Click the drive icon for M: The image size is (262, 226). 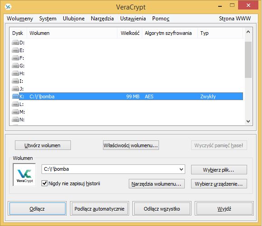(15, 112)
